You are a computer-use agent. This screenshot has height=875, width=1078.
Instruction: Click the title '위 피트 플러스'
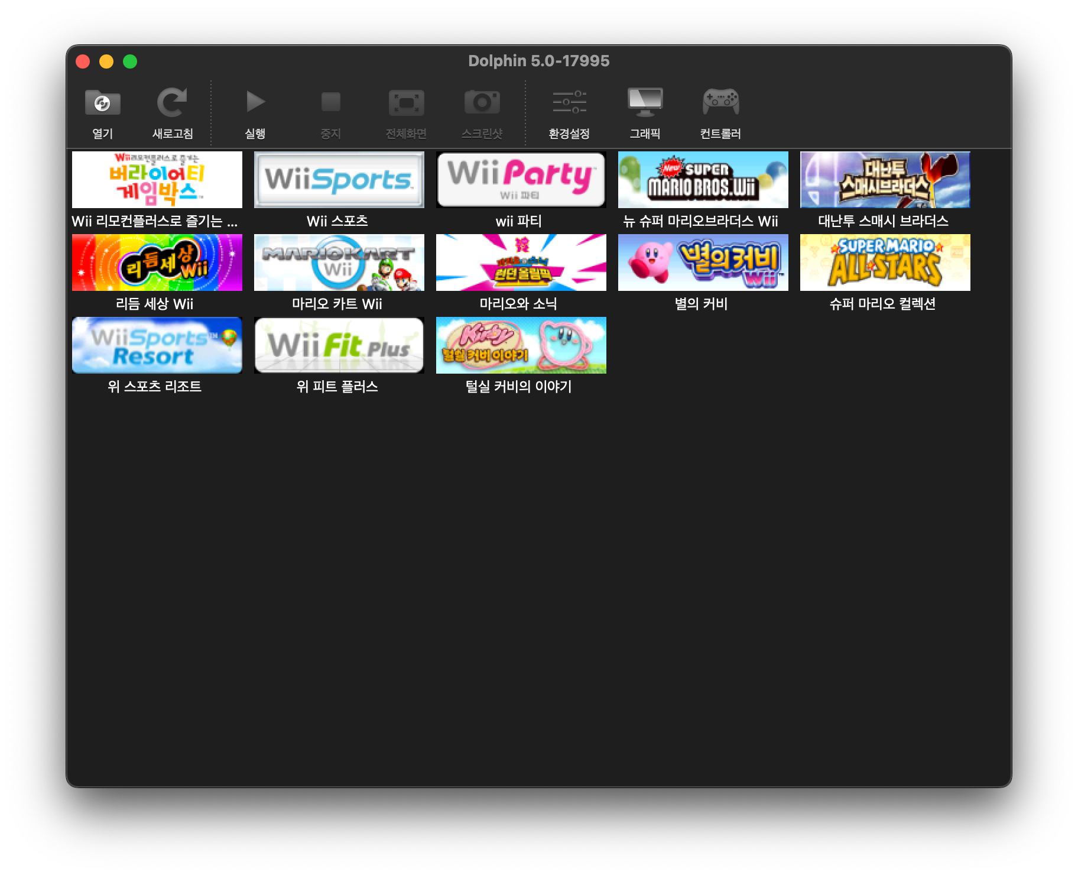[x=337, y=387]
